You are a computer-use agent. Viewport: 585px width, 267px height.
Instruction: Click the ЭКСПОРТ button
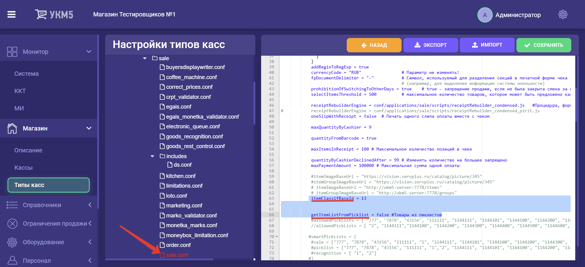point(431,45)
